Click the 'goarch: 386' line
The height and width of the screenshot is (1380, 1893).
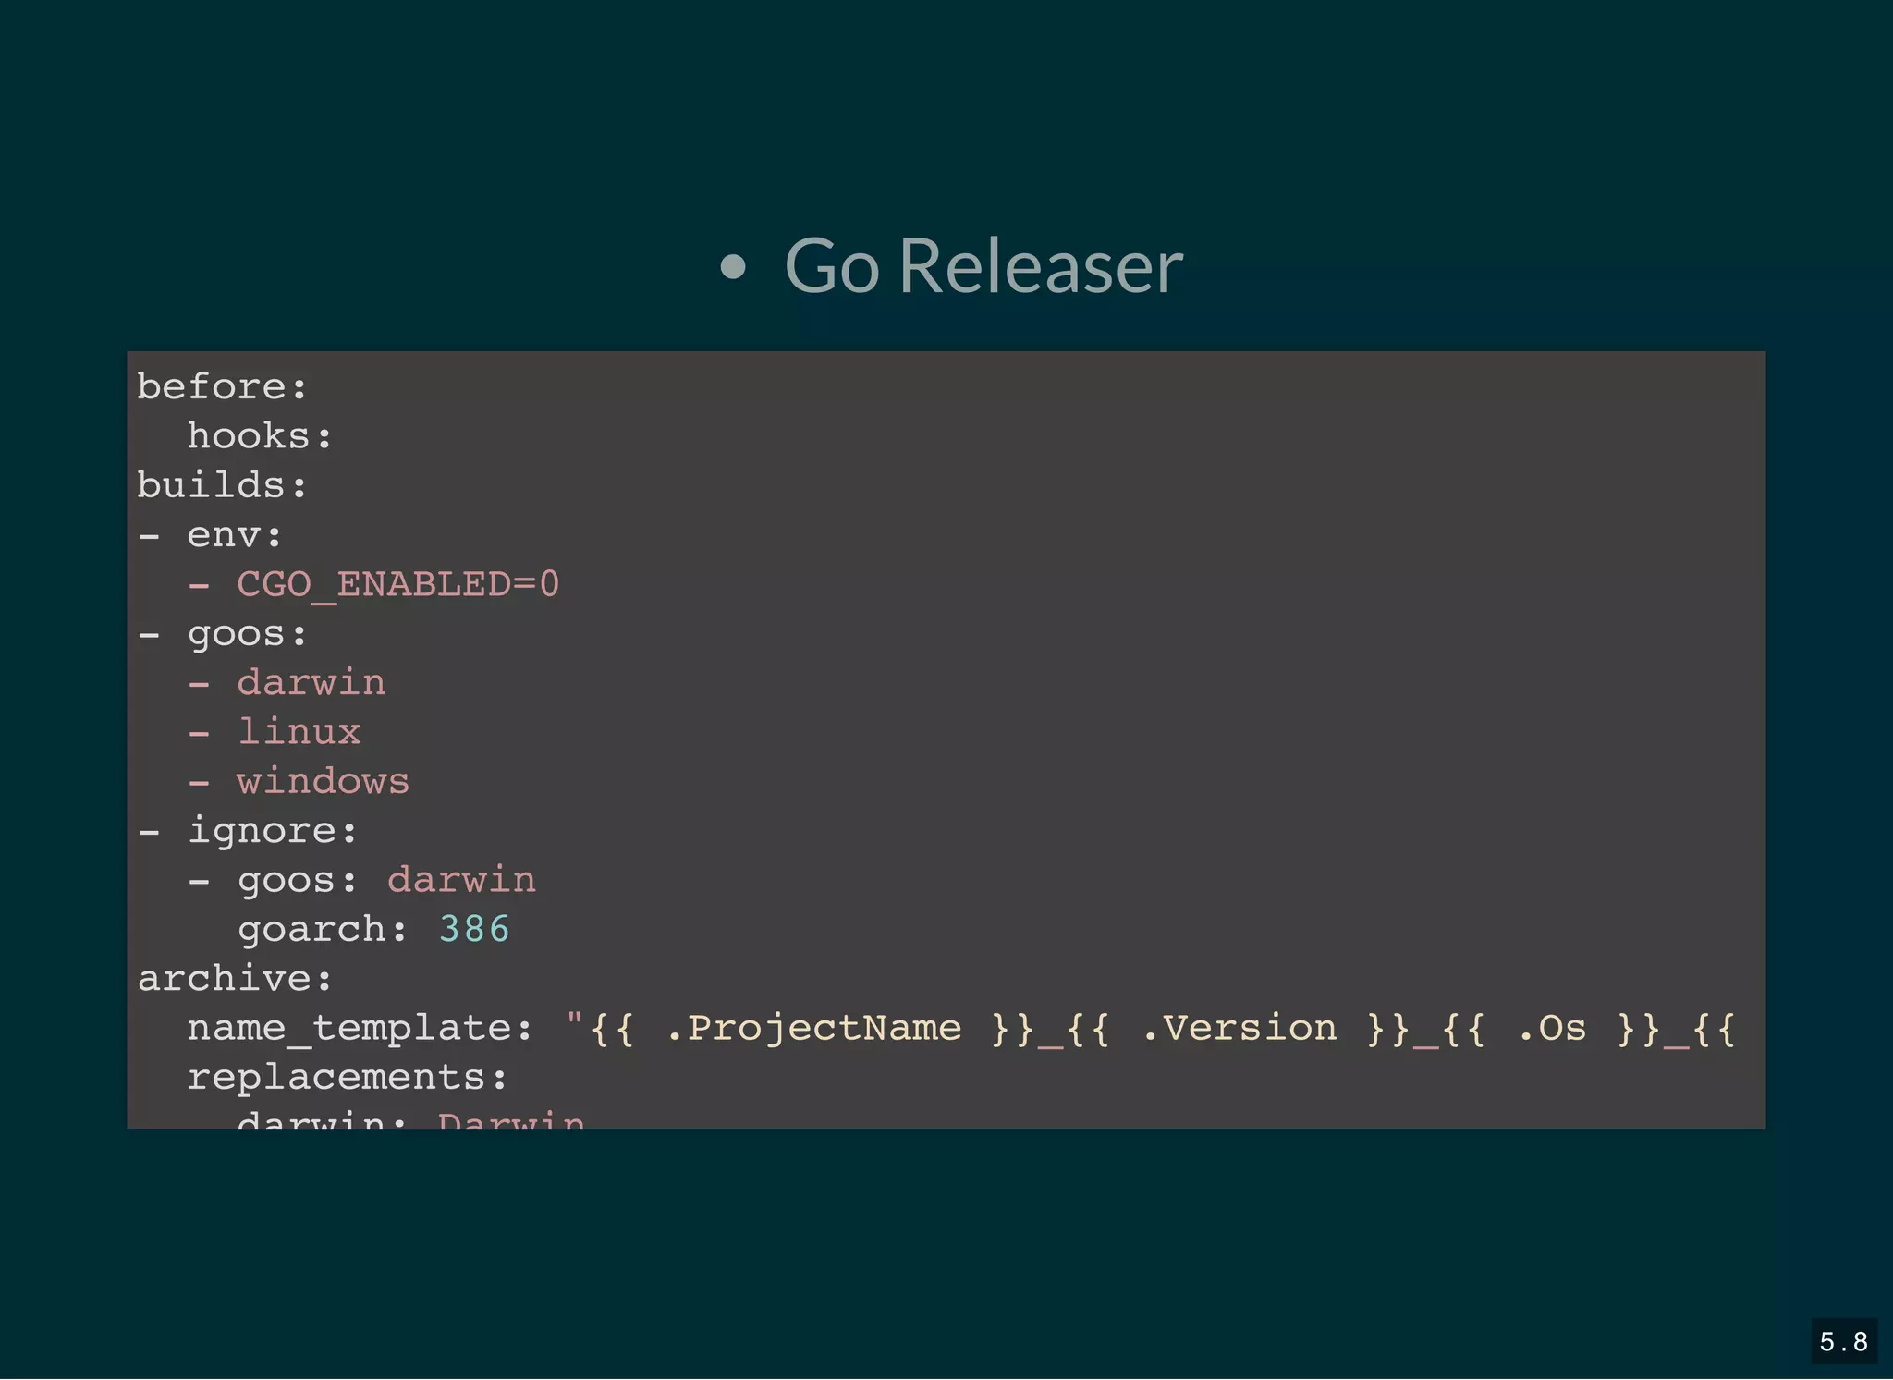click(x=373, y=929)
